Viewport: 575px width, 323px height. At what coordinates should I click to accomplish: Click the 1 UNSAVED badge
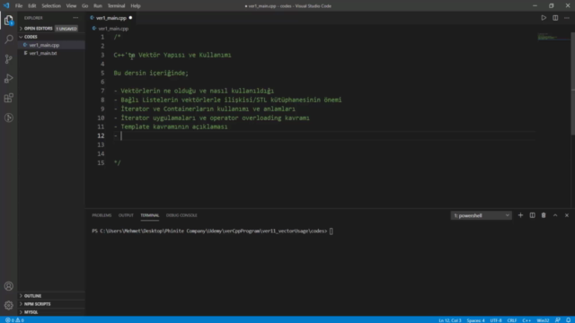point(66,29)
